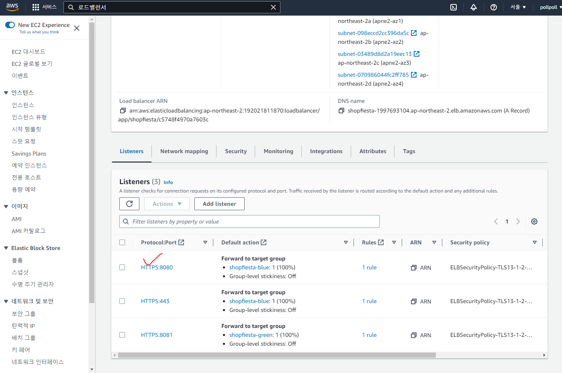The width and height of the screenshot is (562, 373).
Task: Click the listeners table horizontal scrollbar
Action: pos(277,355)
